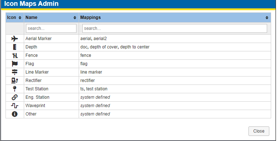Focus the Name search field

click(51, 28)
